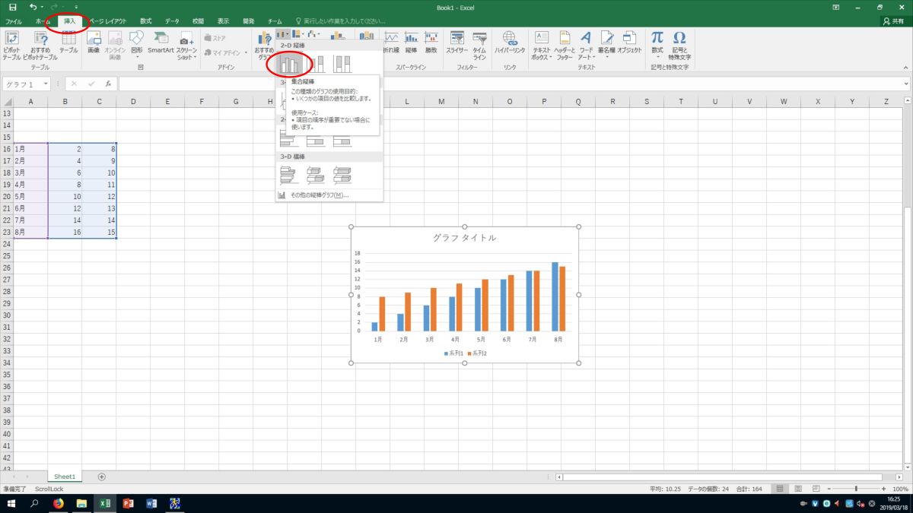Open Firefox from the Windows taskbar
Image resolution: width=913 pixels, height=513 pixels.
click(x=59, y=503)
